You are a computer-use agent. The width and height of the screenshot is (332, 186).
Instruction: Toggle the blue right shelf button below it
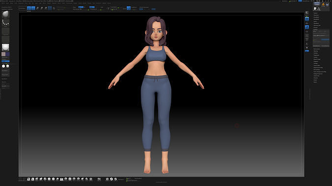(x=307, y=27)
